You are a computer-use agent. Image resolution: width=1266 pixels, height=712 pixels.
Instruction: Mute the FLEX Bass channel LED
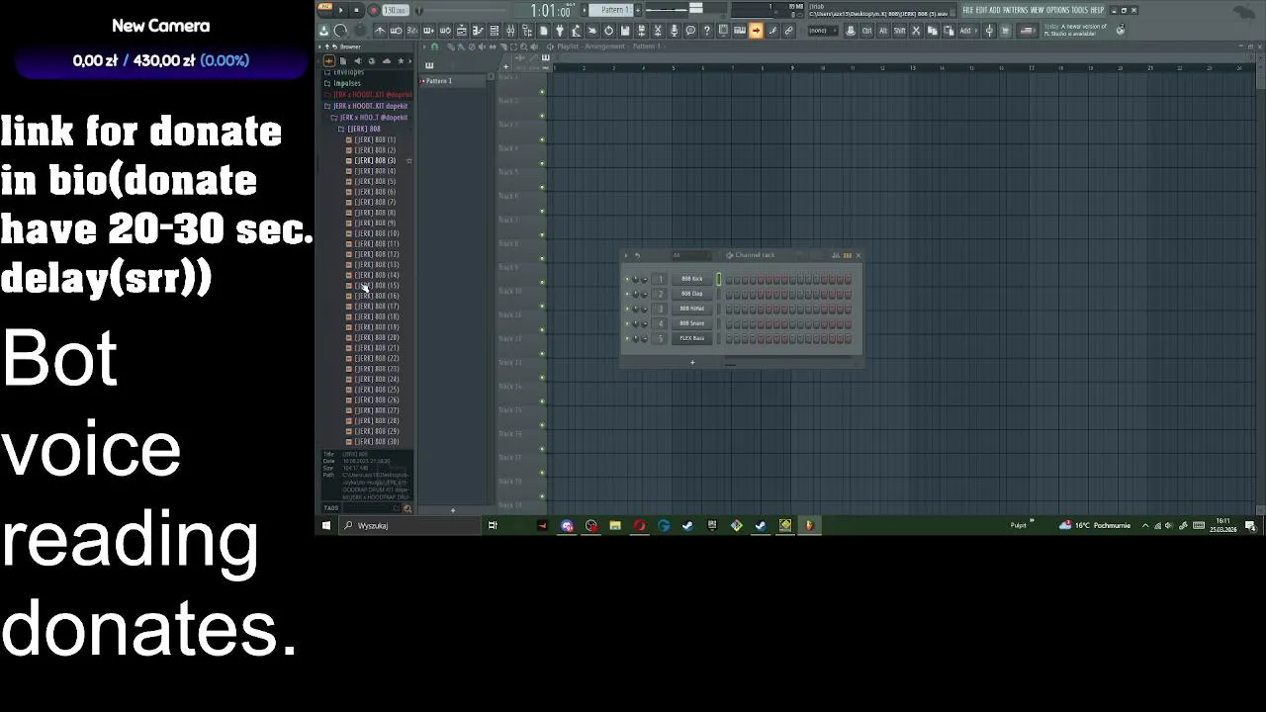627,338
